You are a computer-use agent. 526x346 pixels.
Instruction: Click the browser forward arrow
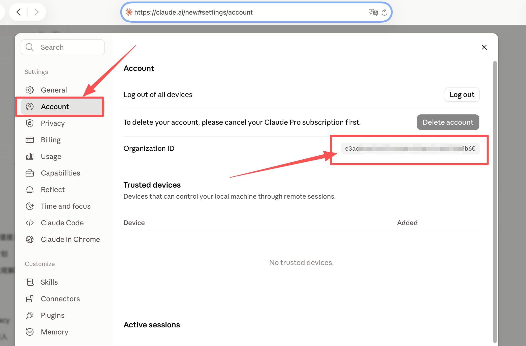[x=37, y=12]
